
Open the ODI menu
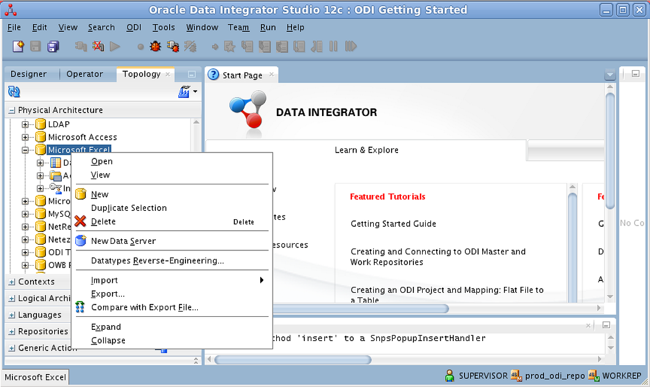(x=134, y=27)
